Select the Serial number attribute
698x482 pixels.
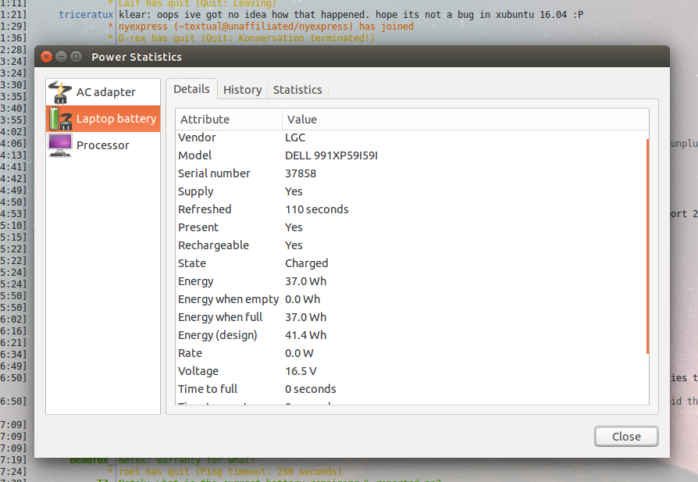[x=214, y=173]
